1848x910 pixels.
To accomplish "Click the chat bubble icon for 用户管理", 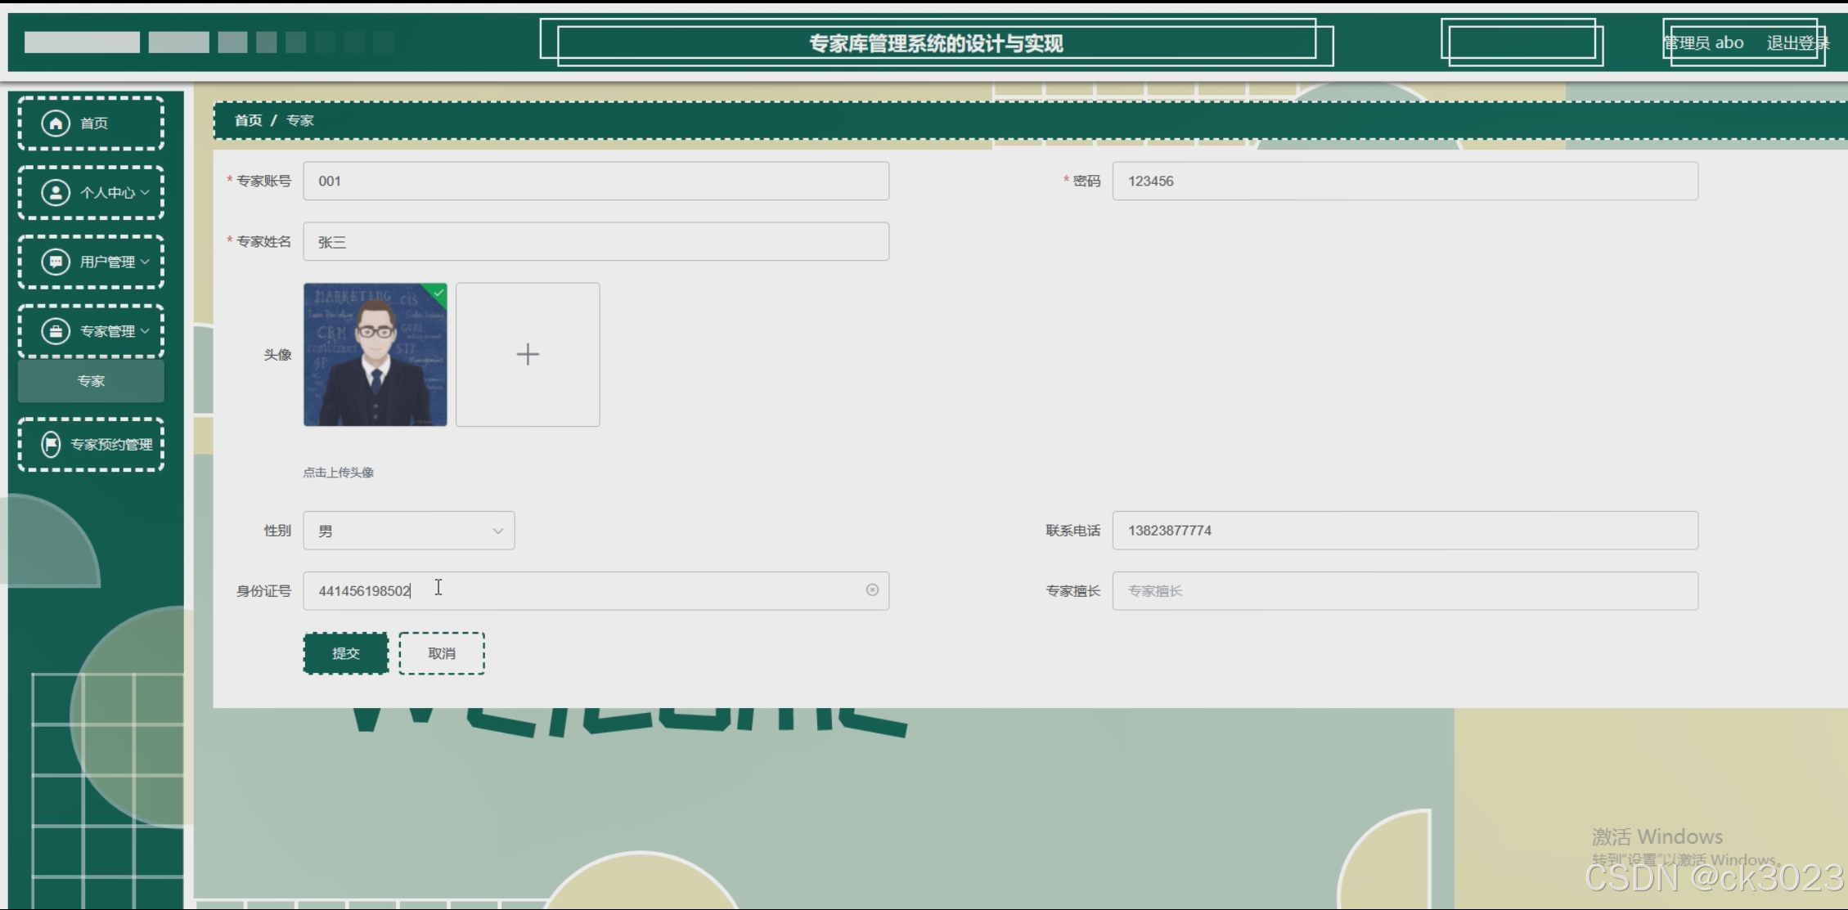I will tap(56, 262).
